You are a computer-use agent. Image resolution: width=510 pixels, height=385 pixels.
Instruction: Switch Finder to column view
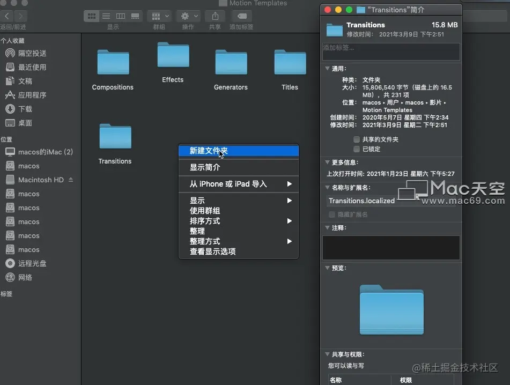tap(121, 16)
